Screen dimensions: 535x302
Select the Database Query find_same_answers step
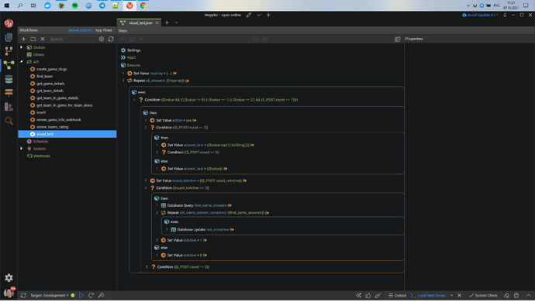[x=196, y=205]
